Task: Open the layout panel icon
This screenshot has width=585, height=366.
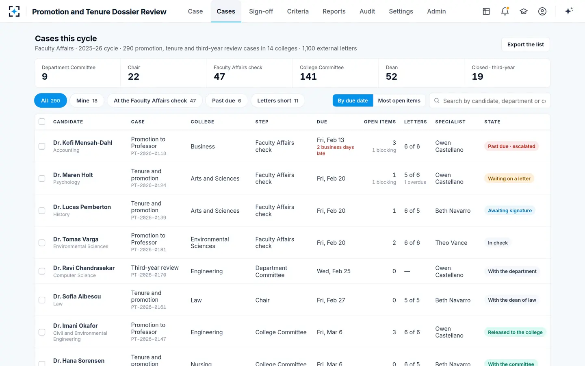Action: tap(486, 11)
